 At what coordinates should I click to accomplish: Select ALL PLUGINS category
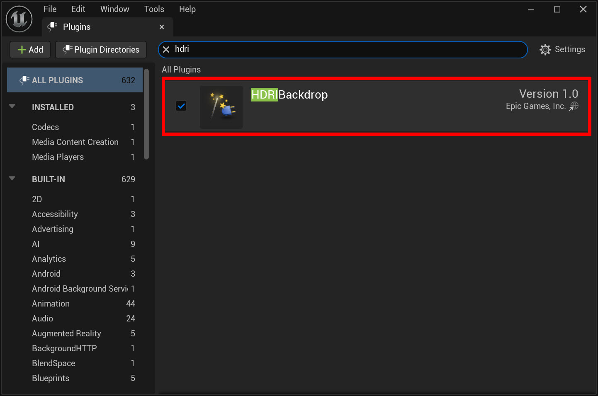tap(75, 80)
